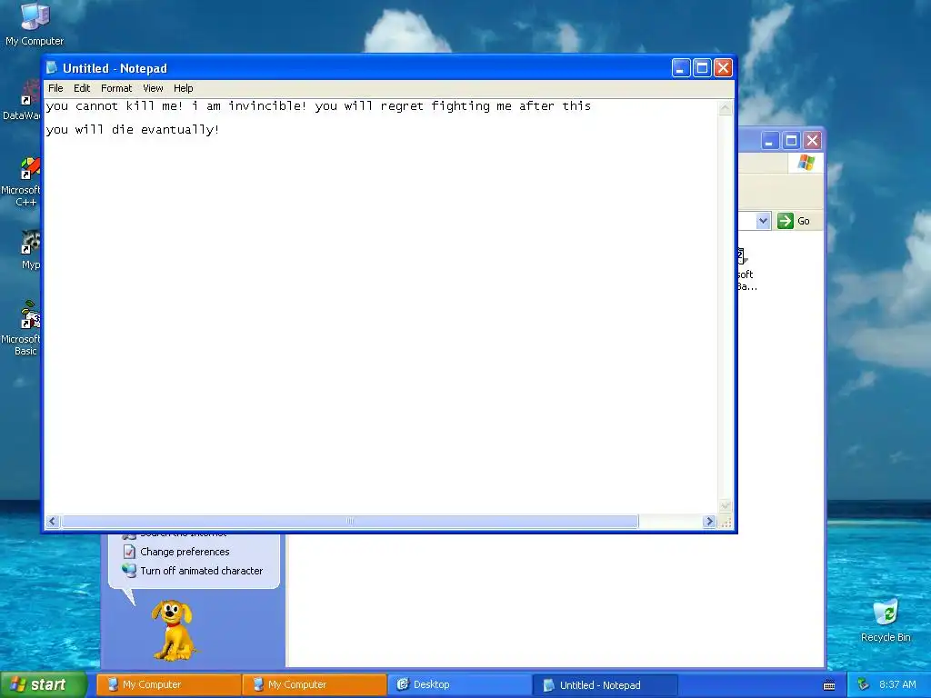
Task: Open the My Computer desktop icon
Action: click(x=35, y=25)
